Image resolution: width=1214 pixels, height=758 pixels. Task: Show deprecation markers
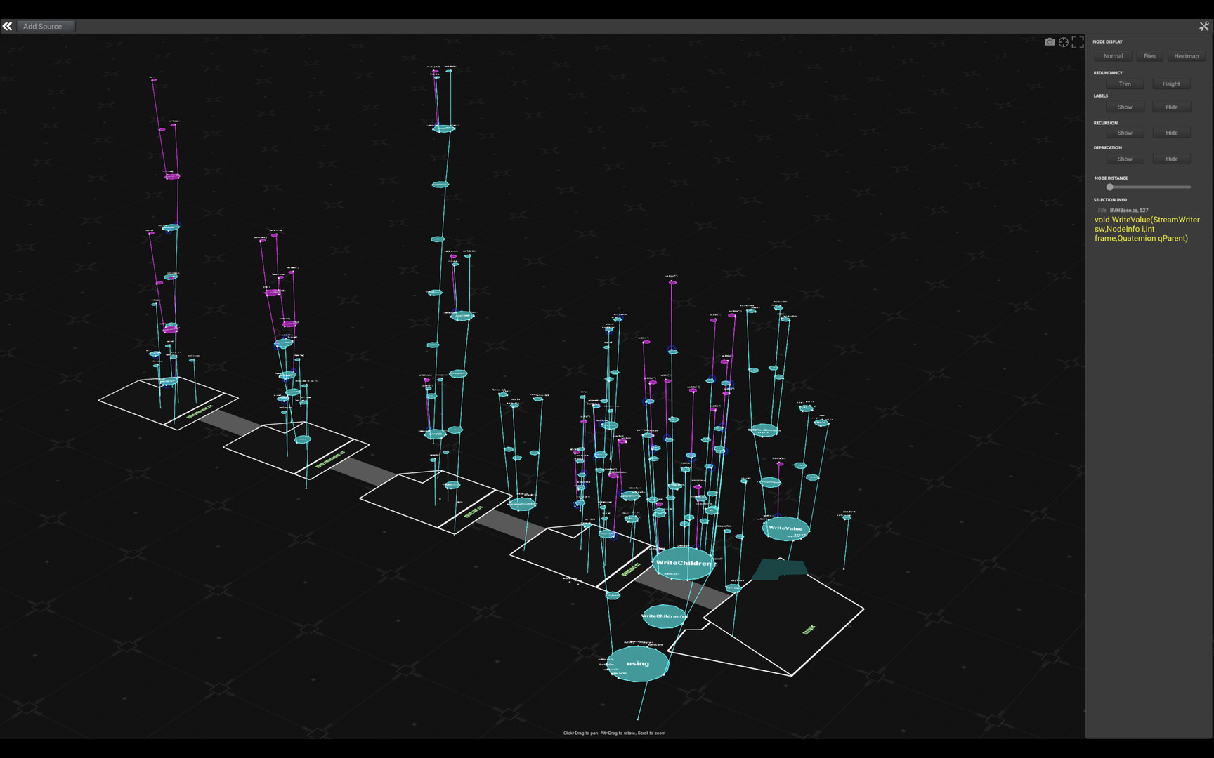click(x=1125, y=159)
